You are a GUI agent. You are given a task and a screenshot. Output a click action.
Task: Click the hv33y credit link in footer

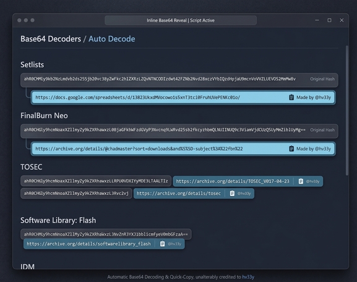tap(248, 277)
